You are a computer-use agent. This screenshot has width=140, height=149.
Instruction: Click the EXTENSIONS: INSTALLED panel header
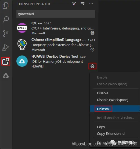pos(34,4)
